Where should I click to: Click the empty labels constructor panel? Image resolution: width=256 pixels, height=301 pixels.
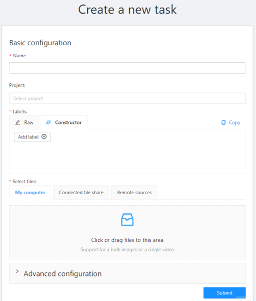(127, 158)
